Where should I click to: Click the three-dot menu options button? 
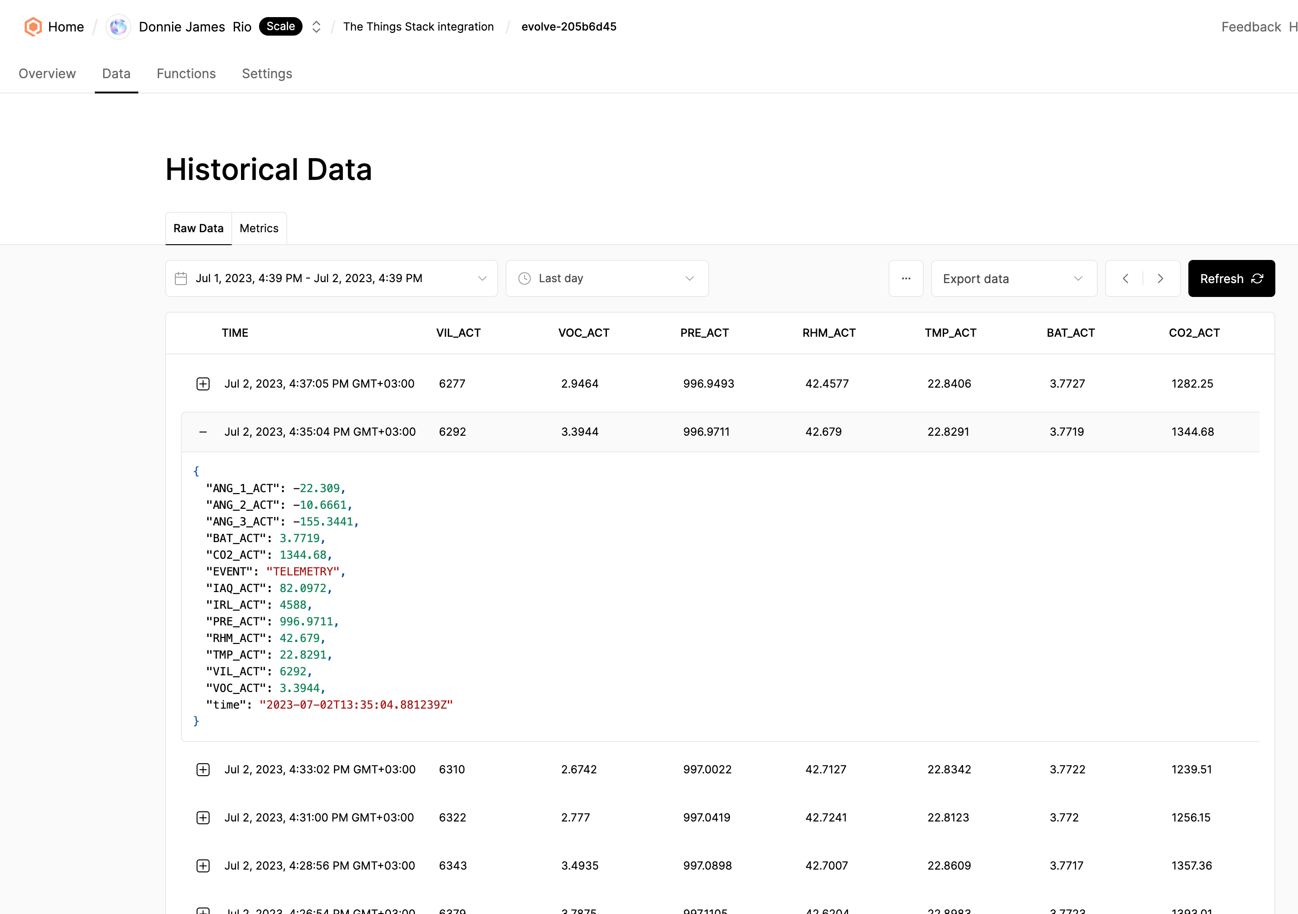(x=906, y=278)
